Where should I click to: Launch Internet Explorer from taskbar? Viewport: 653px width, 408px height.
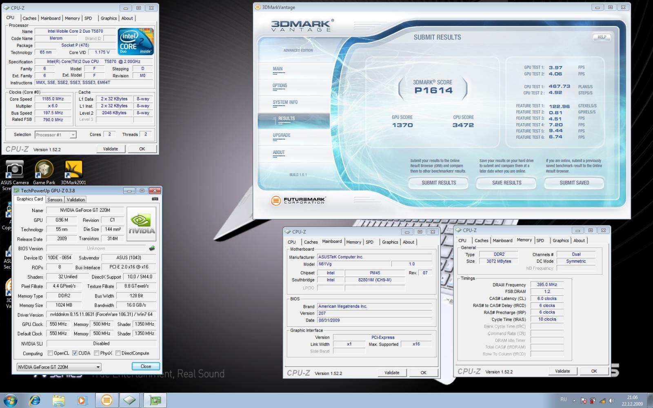point(35,401)
